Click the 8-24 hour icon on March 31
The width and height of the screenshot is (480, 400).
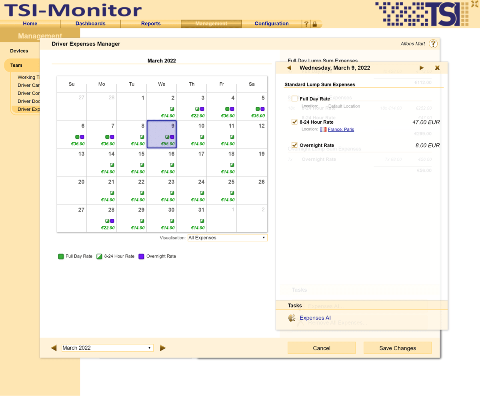pyautogui.click(x=202, y=221)
